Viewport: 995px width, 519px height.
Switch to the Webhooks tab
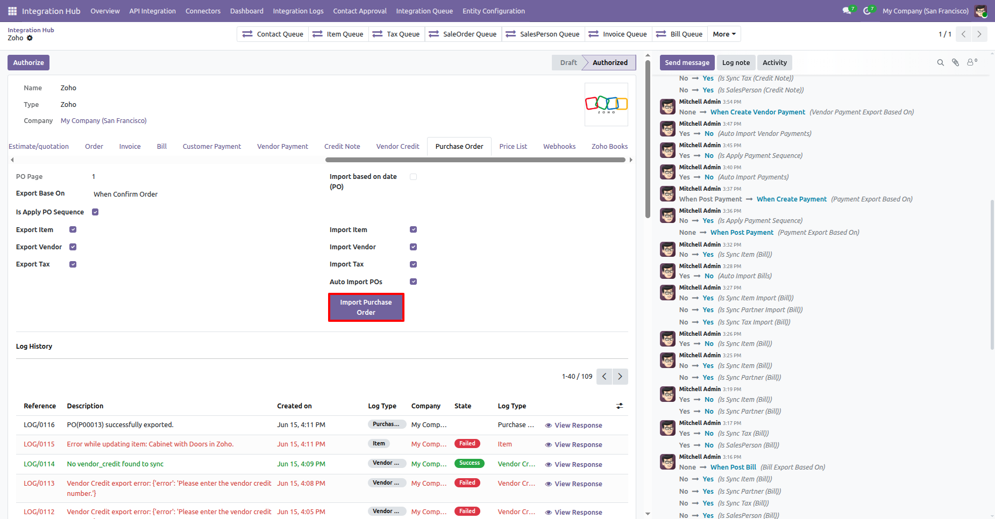(x=559, y=147)
